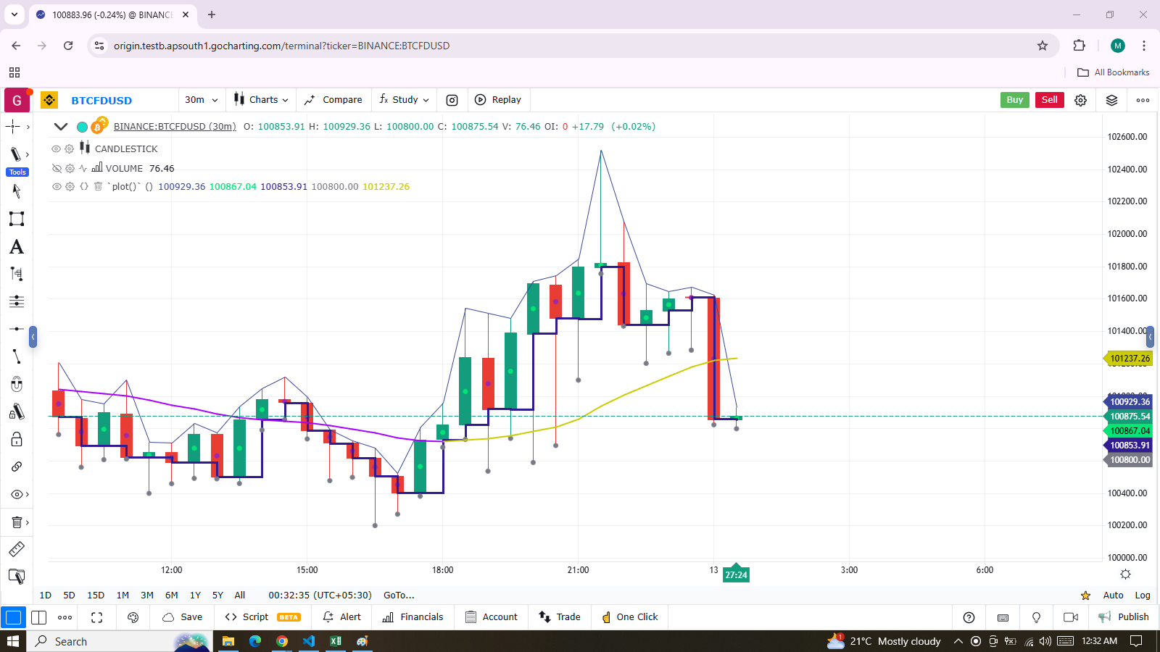Hide the CANDLESTICK series with eye icon
The width and height of the screenshot is (1160, 652).
click(56, 149)
